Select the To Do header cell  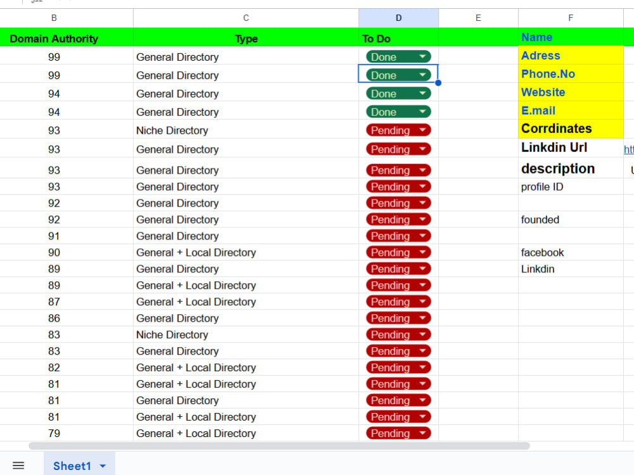(x=398, y=39)
